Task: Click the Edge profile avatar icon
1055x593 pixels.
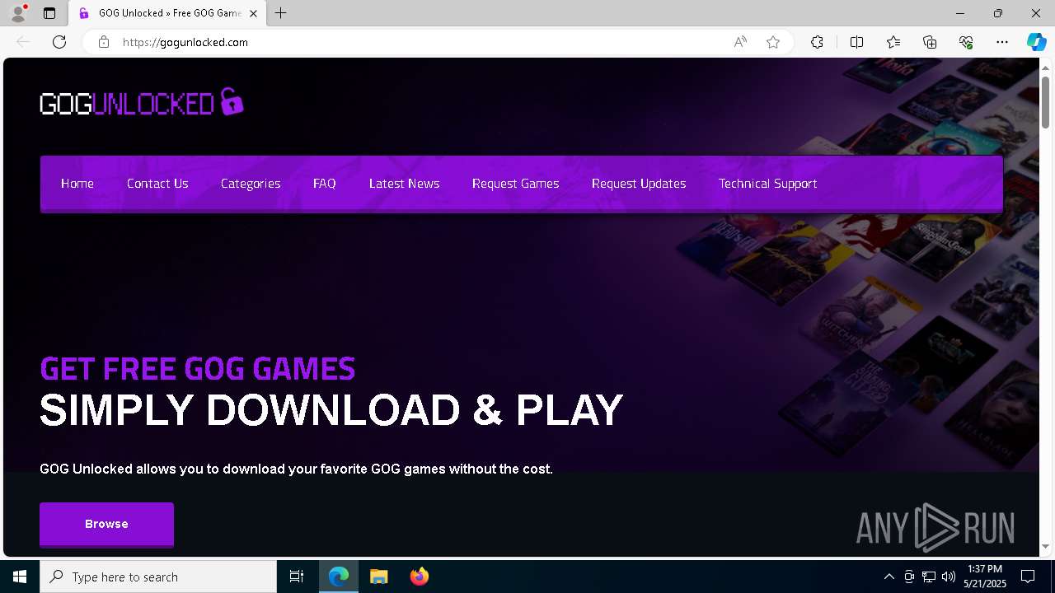Action: [18, 13]
